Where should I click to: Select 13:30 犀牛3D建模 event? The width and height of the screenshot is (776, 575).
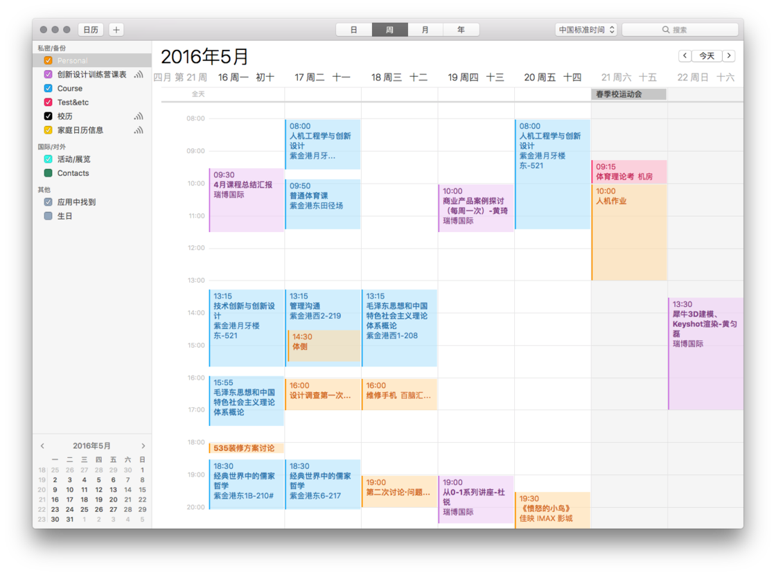click(706, 354)
